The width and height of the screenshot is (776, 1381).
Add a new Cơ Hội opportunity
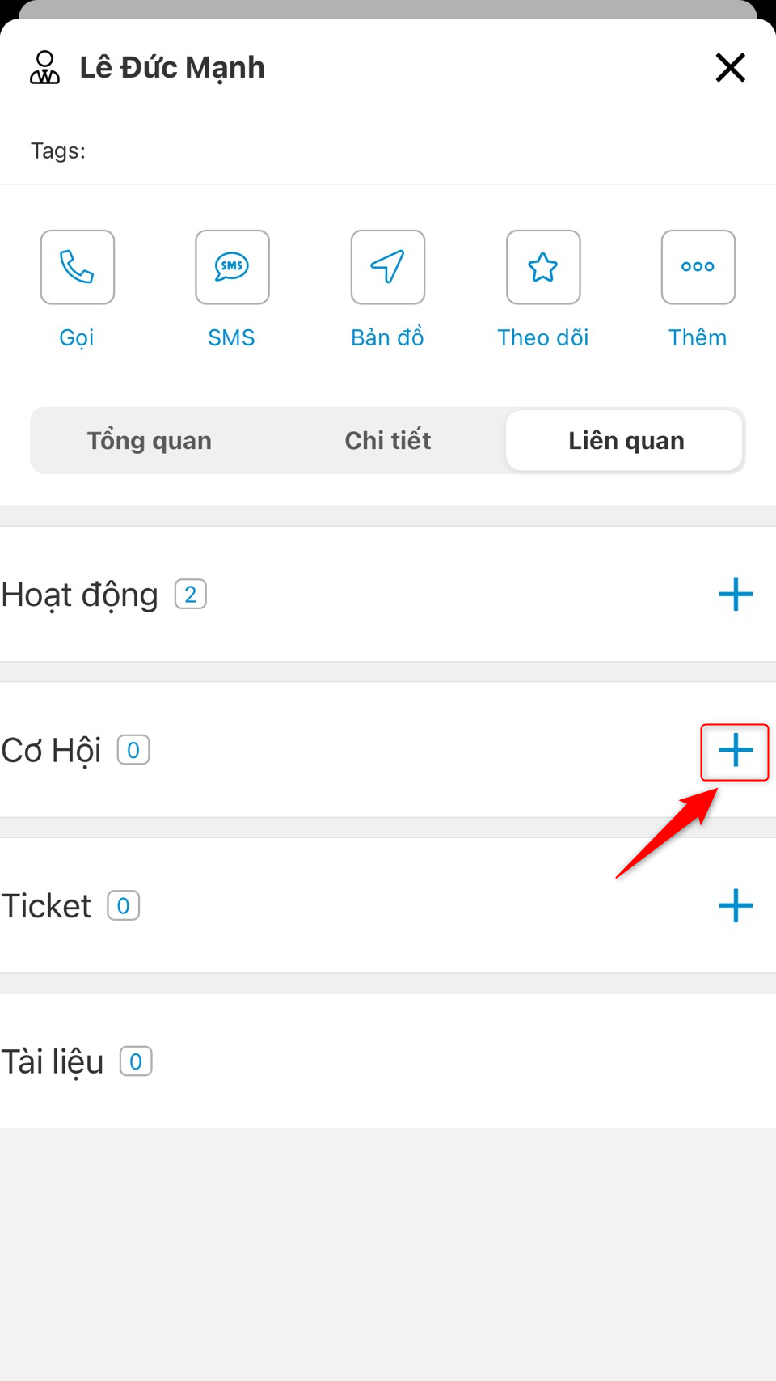(x=736, y=751)
